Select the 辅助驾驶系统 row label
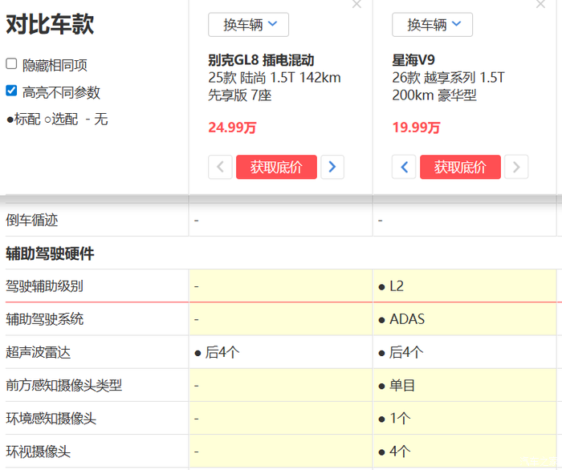Image resolution: width=562 pixels, height=470 pixels. (44, 319)
